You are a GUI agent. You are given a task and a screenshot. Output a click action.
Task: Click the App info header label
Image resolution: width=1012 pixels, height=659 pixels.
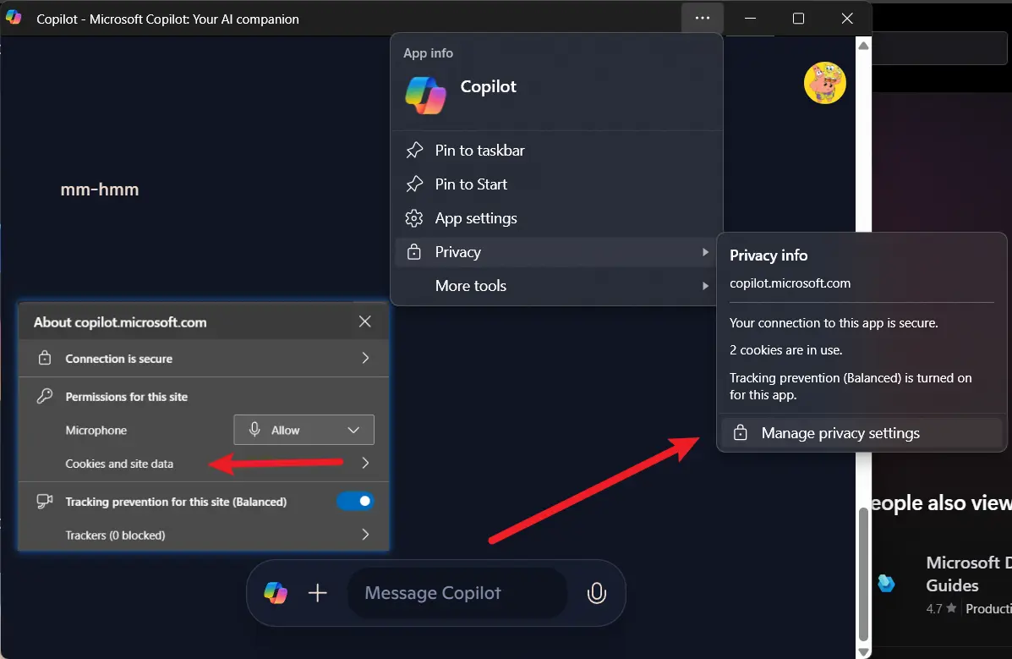point(428,53)
